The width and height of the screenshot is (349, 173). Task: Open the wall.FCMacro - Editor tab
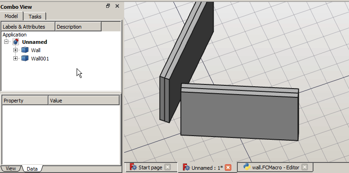click(x=276, y=167)
